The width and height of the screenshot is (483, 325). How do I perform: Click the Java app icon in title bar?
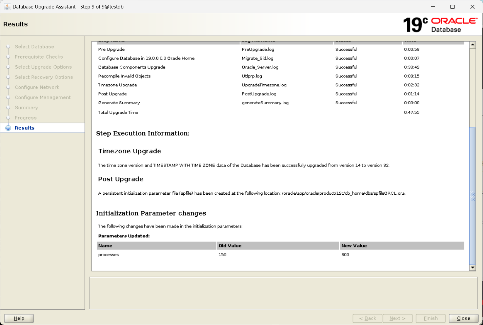coord(7,6)
